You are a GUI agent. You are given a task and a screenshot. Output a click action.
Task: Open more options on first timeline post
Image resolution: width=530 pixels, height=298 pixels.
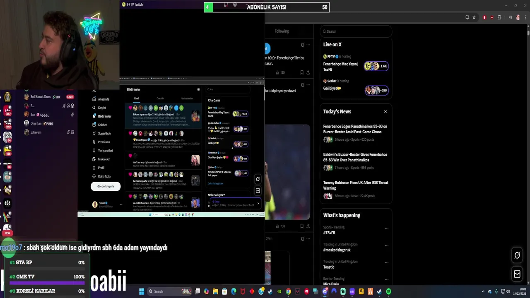[x=308, y=45]
